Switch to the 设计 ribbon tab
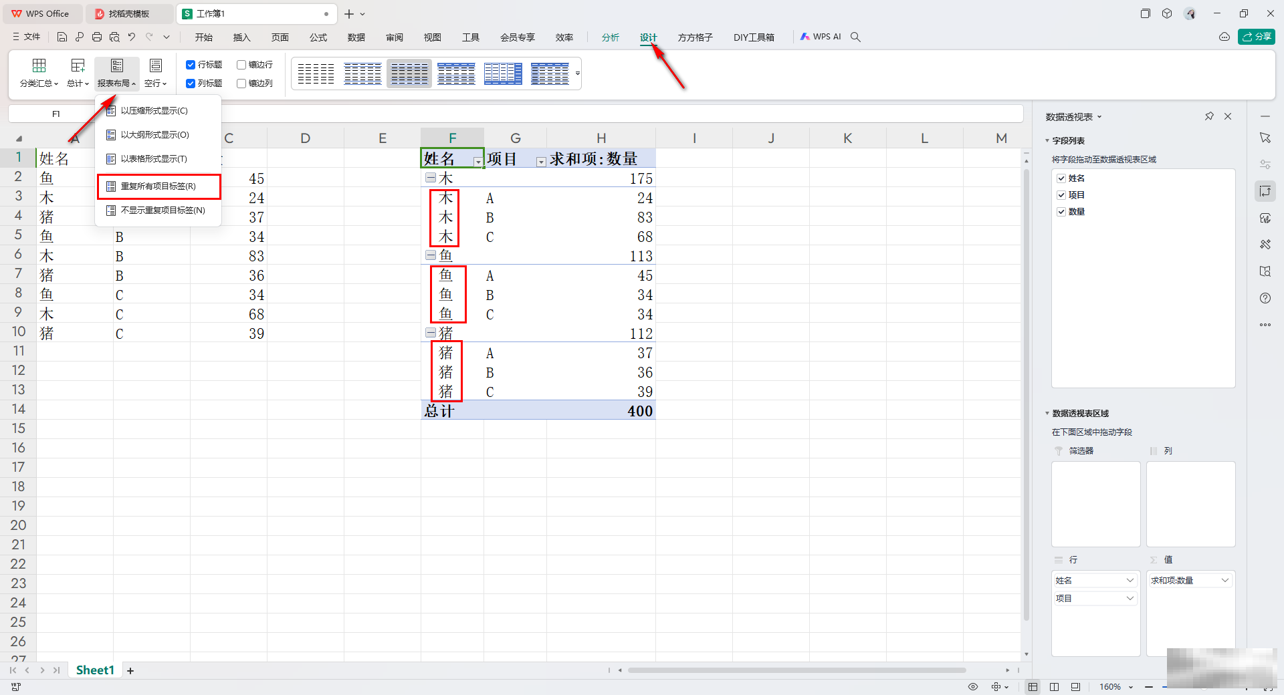 (x=648, y=37)
